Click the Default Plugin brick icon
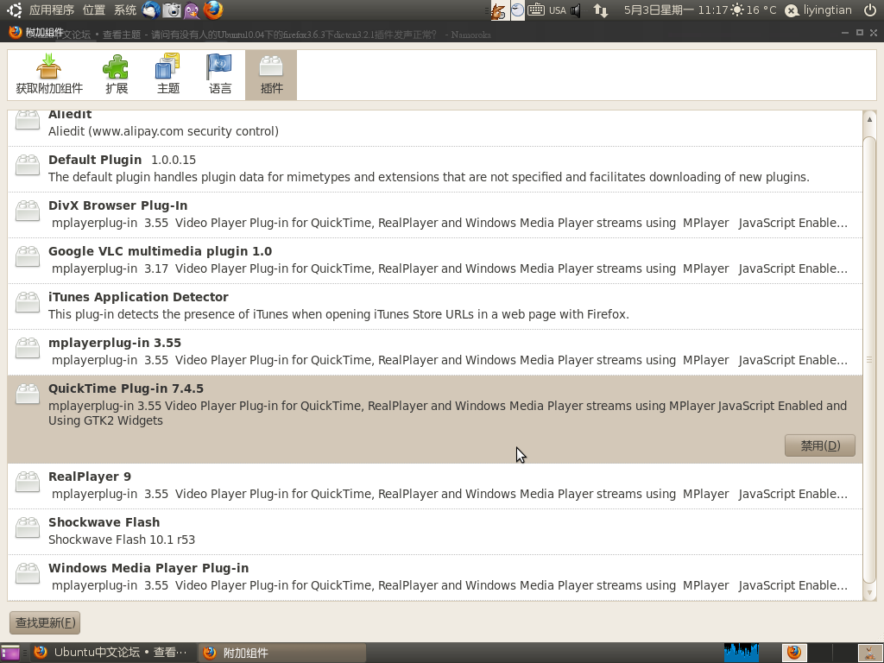The width and height of the screenshot is (884, 663). (27, 165)
